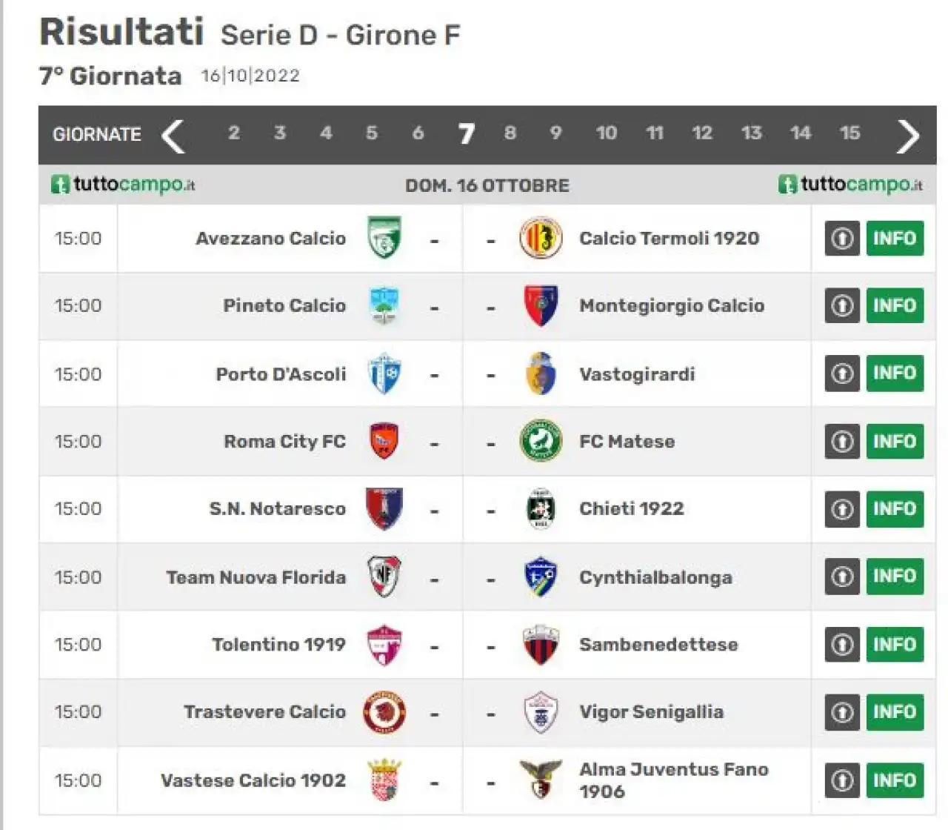Select the FC Matese green logo
Screen dimensions: 948x830
[x=541, y=441]
